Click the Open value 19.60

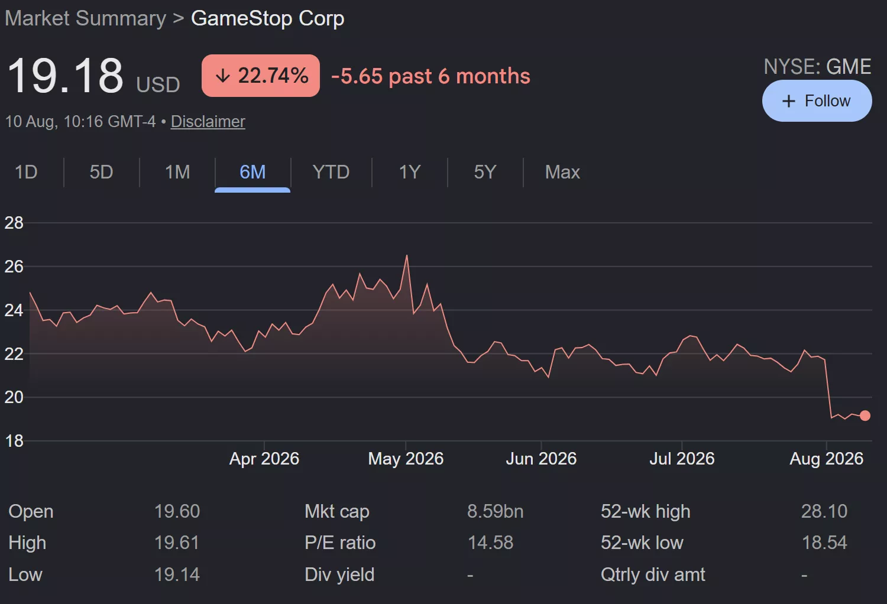(177, 511)
